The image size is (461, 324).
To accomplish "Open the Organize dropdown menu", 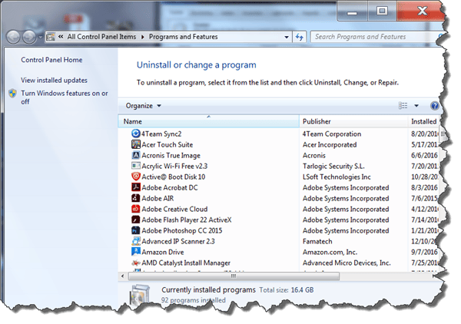I will [x=143, y=106].
